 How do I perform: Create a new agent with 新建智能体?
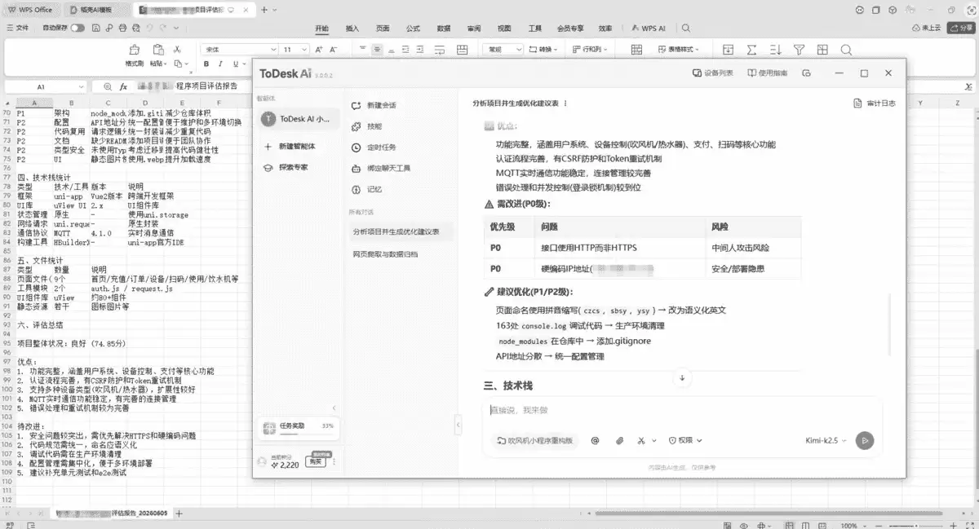tap(289, 146)
